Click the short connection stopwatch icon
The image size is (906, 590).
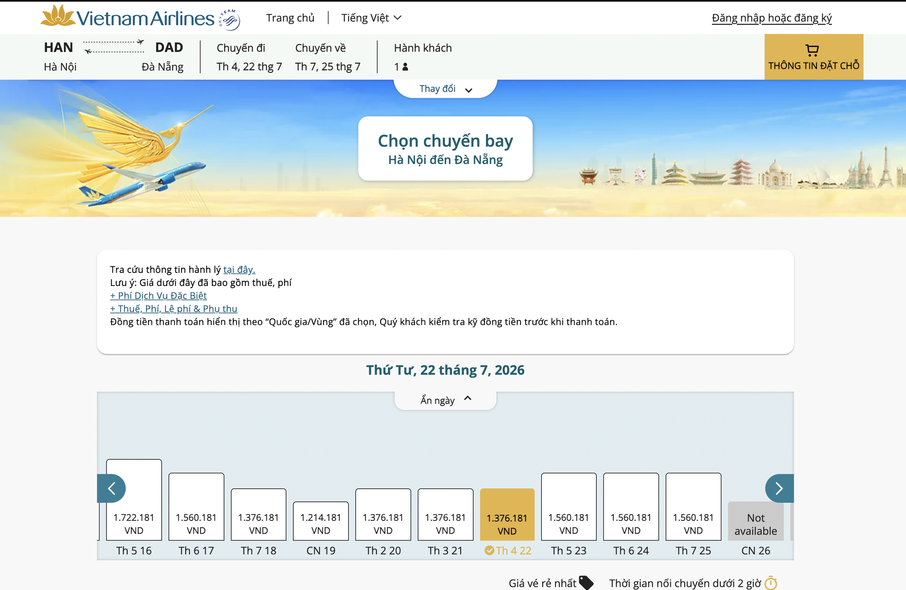pyautogui.click(x=771, y=583)
